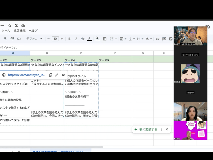Remove the link with the unlink icon
213x160 pixels.
[x=63, y=75]
